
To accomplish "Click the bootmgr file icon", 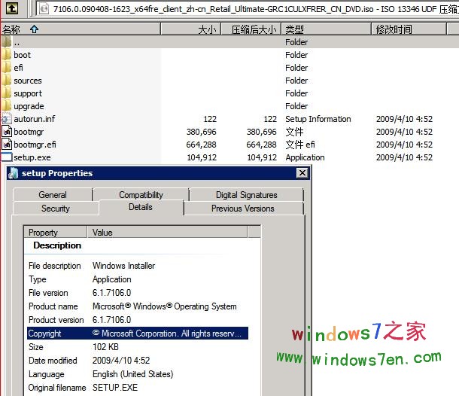I will pyautogui.click(x=7, y=132).
